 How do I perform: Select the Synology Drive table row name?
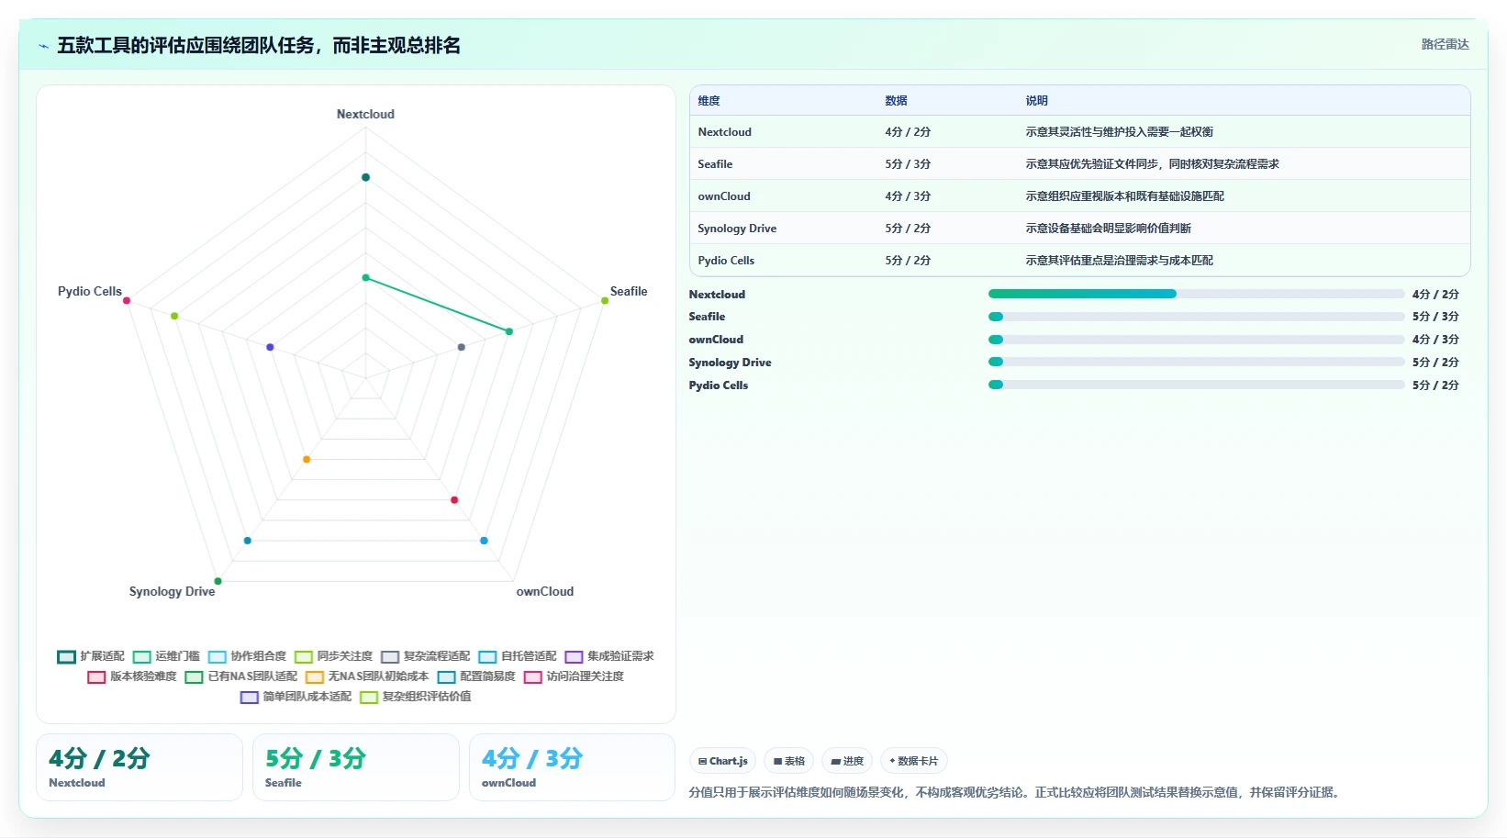737,229
